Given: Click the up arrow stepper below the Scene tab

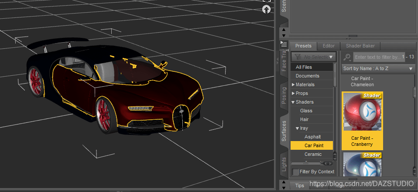Looking at the screenshot, I should click(284, 30).
